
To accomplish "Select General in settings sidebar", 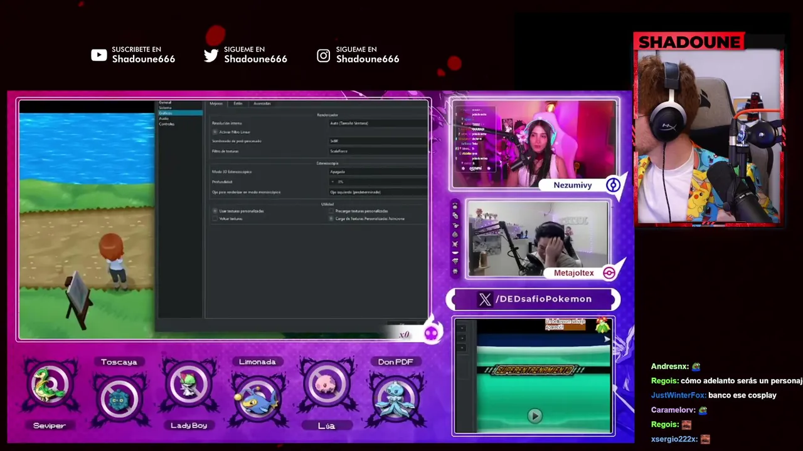I will (165, 102).
